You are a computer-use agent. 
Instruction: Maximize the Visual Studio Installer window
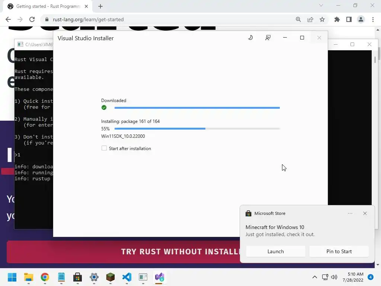click(x=302, y=38)
